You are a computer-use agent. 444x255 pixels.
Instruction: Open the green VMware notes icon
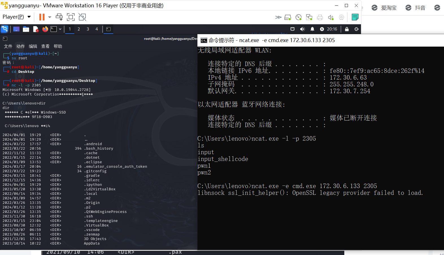(x=355, y=17)
